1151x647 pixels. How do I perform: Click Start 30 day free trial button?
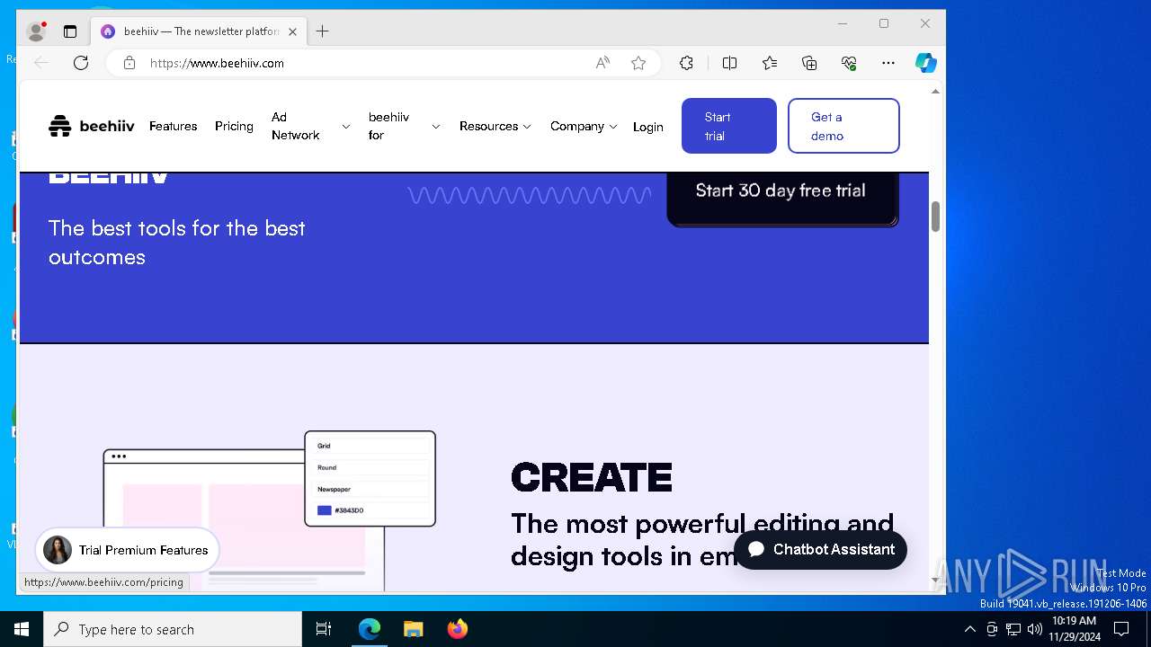(781, 196)
